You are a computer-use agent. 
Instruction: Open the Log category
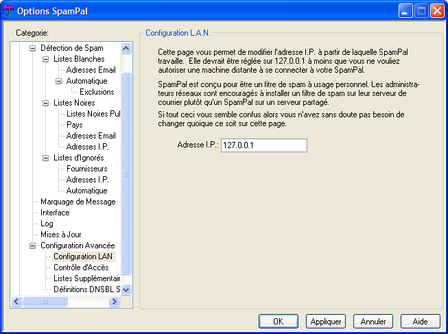point(47,224)
